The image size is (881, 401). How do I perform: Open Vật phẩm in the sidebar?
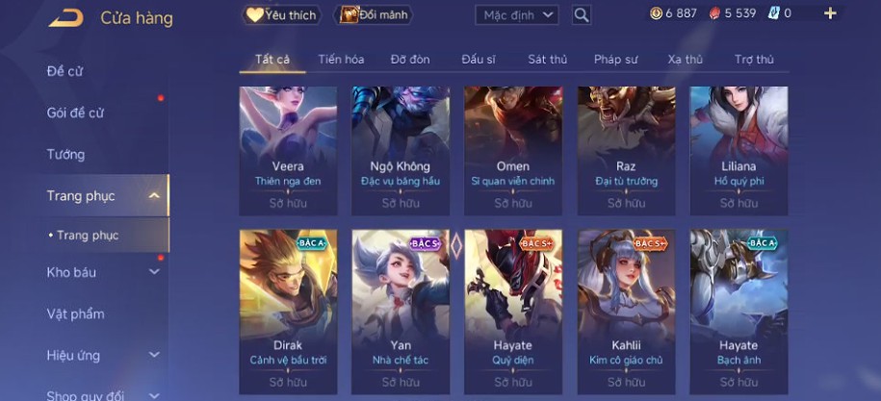(x=75, y=314)
